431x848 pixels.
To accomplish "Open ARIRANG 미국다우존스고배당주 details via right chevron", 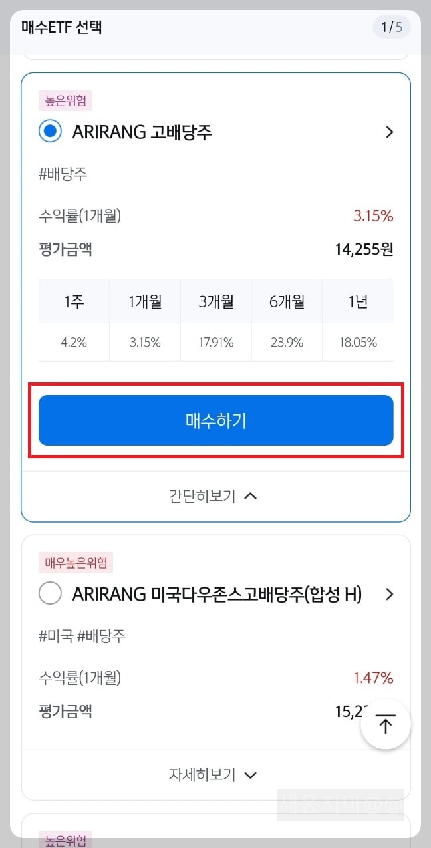I will coord(389,594).
